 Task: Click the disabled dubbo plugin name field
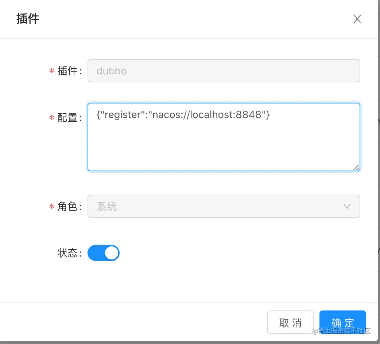tap(224, 71)
